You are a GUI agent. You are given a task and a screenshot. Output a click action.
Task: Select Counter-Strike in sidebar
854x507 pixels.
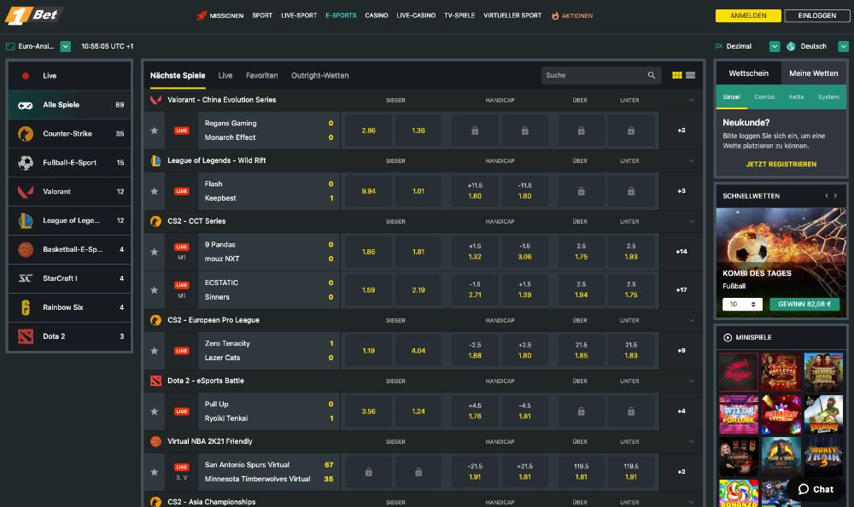coord(70,133)
